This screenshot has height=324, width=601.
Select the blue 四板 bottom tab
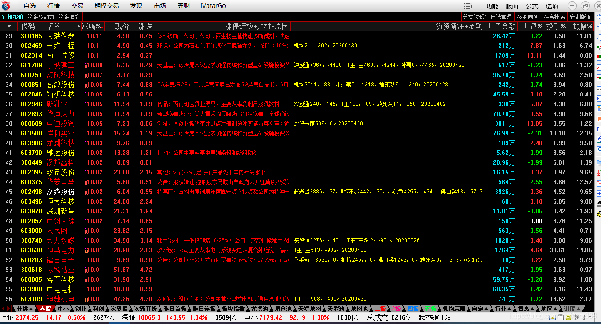pyautogui.click(x=413, y=309)
